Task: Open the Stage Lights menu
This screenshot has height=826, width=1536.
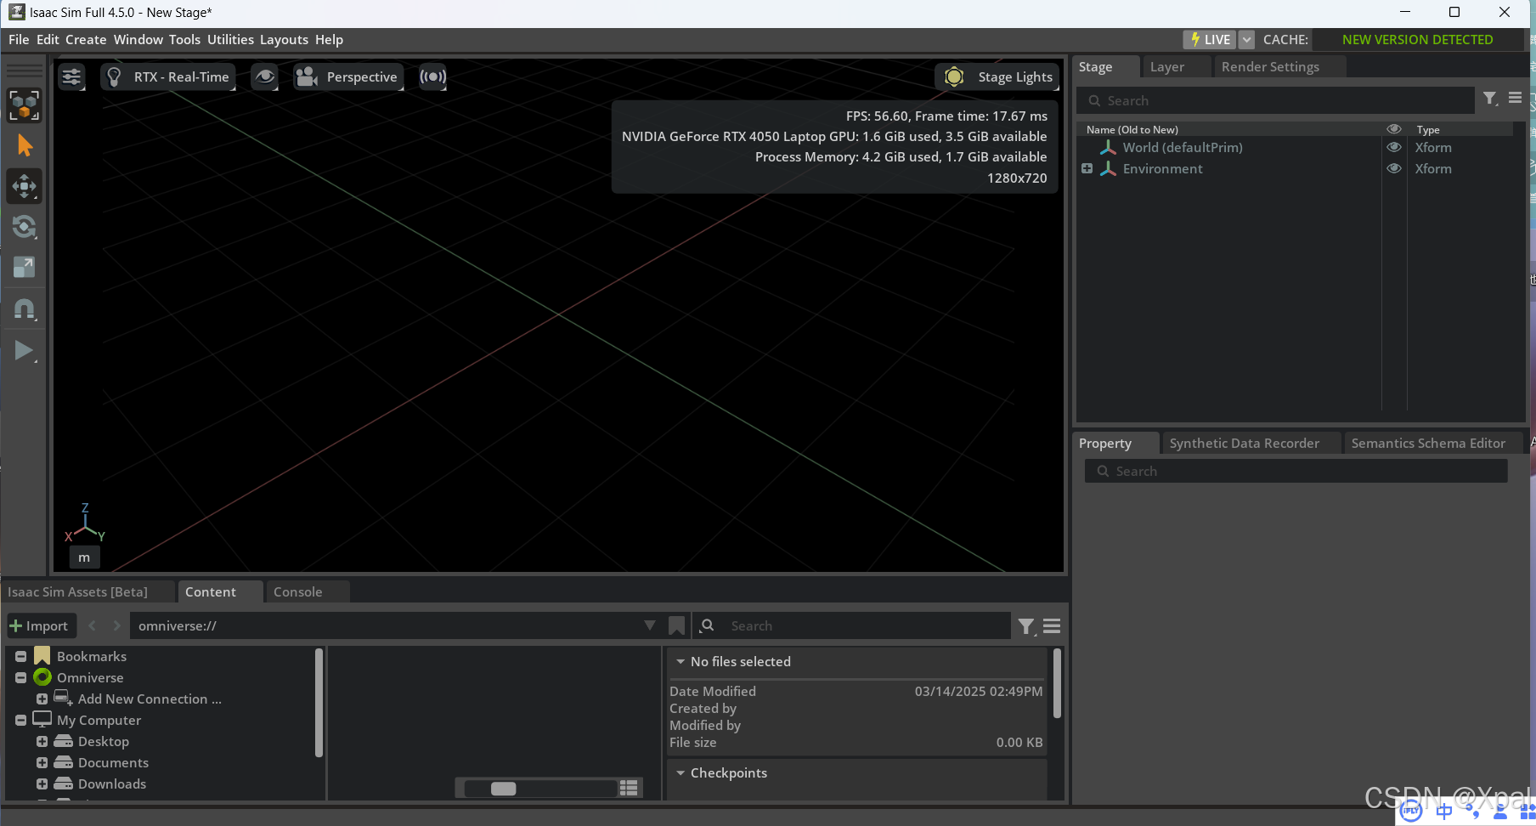Action: click(x=997, y=76)
